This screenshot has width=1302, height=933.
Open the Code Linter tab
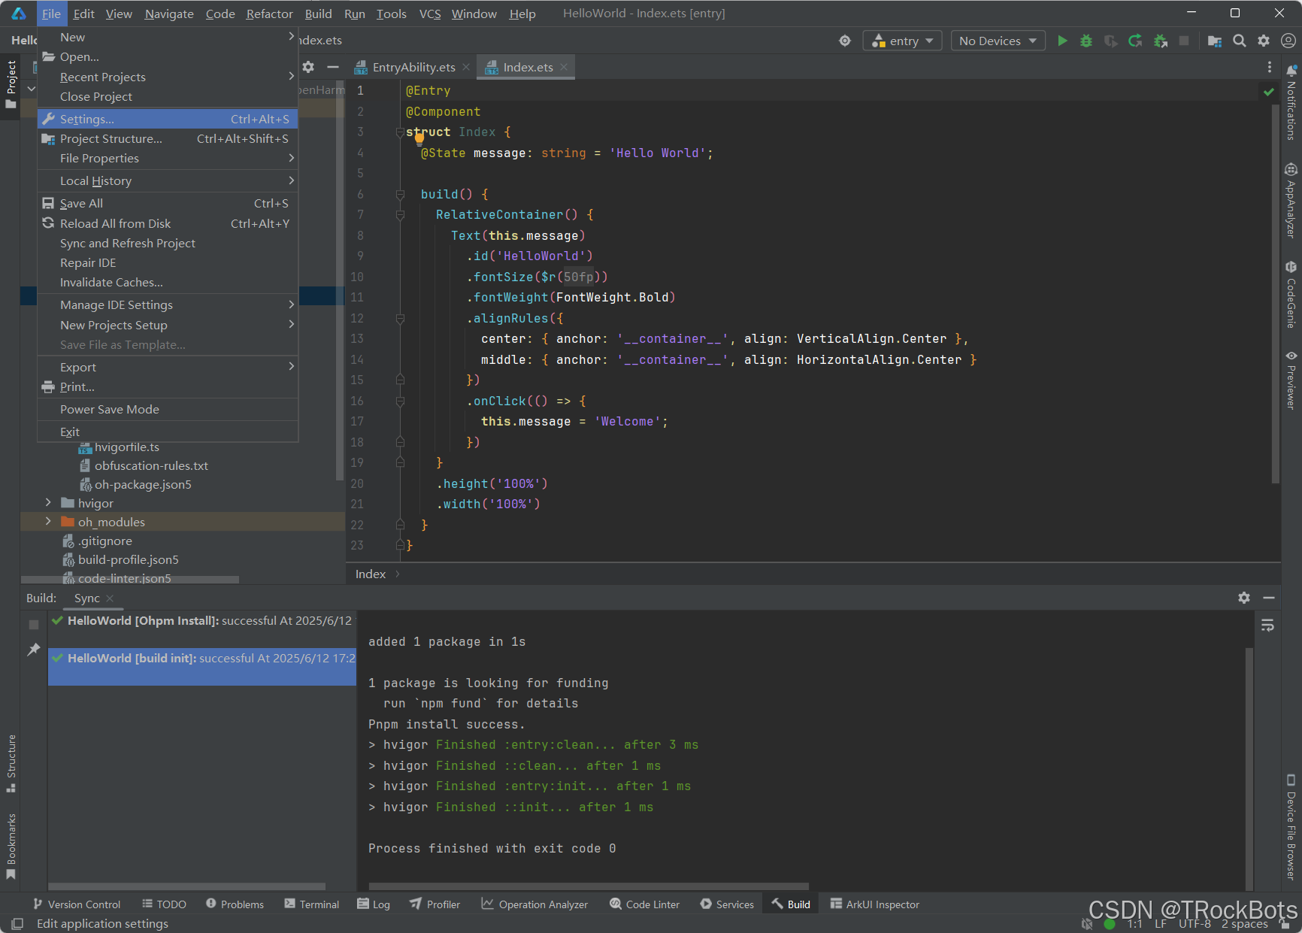click(644, 904)
